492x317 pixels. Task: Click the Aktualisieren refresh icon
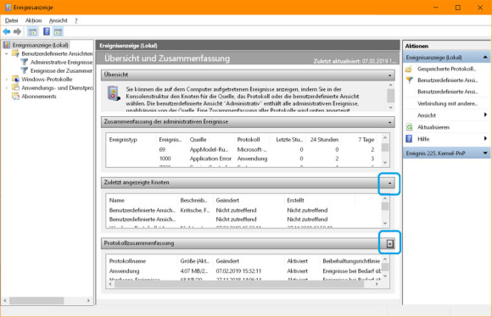tap(409, 127)
